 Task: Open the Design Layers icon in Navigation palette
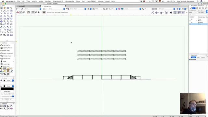coord(194,8)
